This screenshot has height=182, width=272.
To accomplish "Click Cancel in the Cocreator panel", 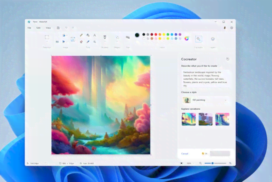I will click(x=185, y=154).
